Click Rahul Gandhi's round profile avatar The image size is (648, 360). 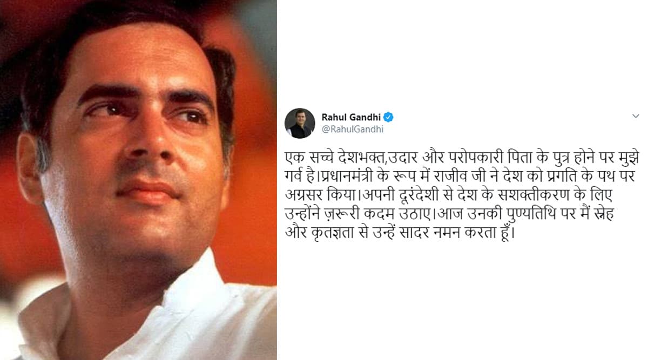click(x=300, y=123)
